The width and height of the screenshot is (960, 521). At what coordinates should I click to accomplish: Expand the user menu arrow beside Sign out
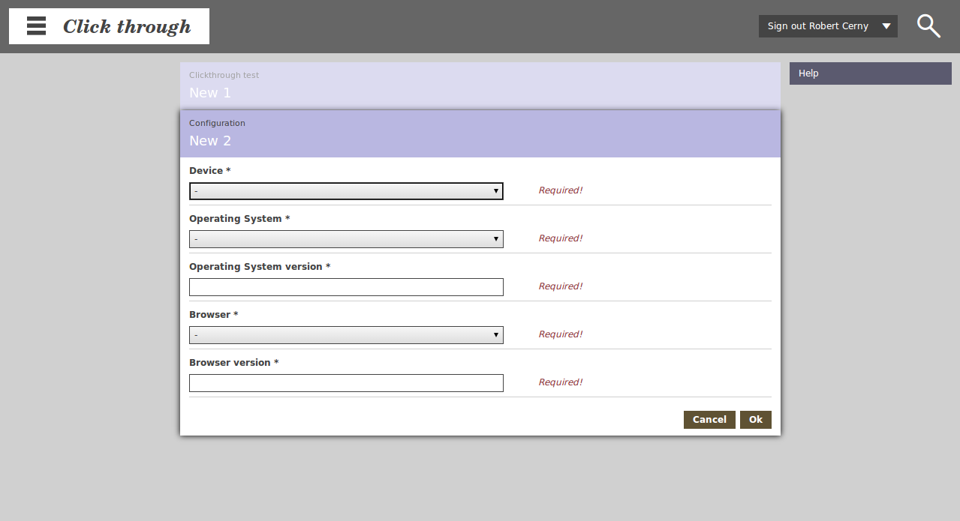pyautogui.click(x=886, y=26)
